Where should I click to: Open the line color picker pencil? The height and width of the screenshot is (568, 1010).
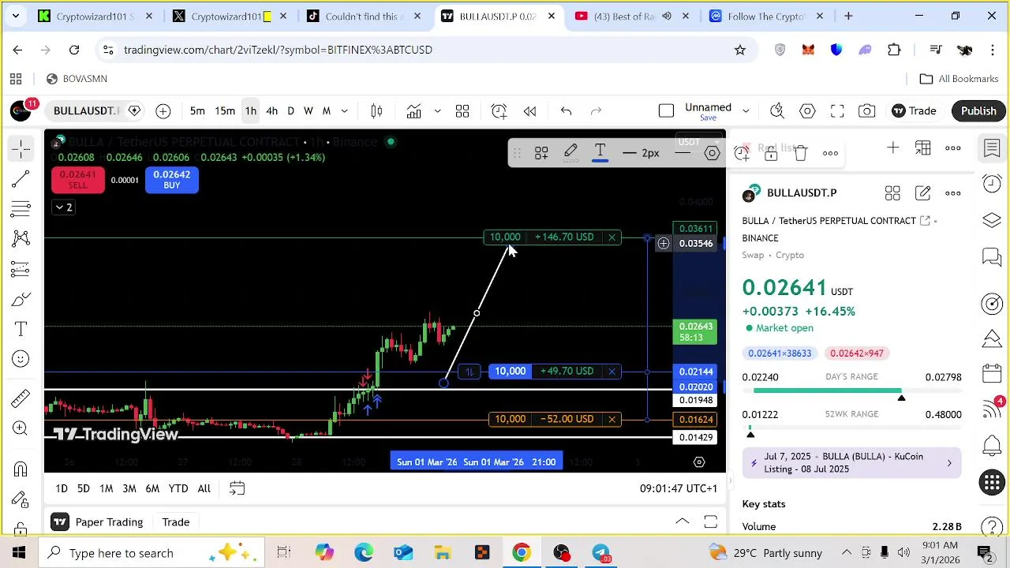click(x=570, y=153)
